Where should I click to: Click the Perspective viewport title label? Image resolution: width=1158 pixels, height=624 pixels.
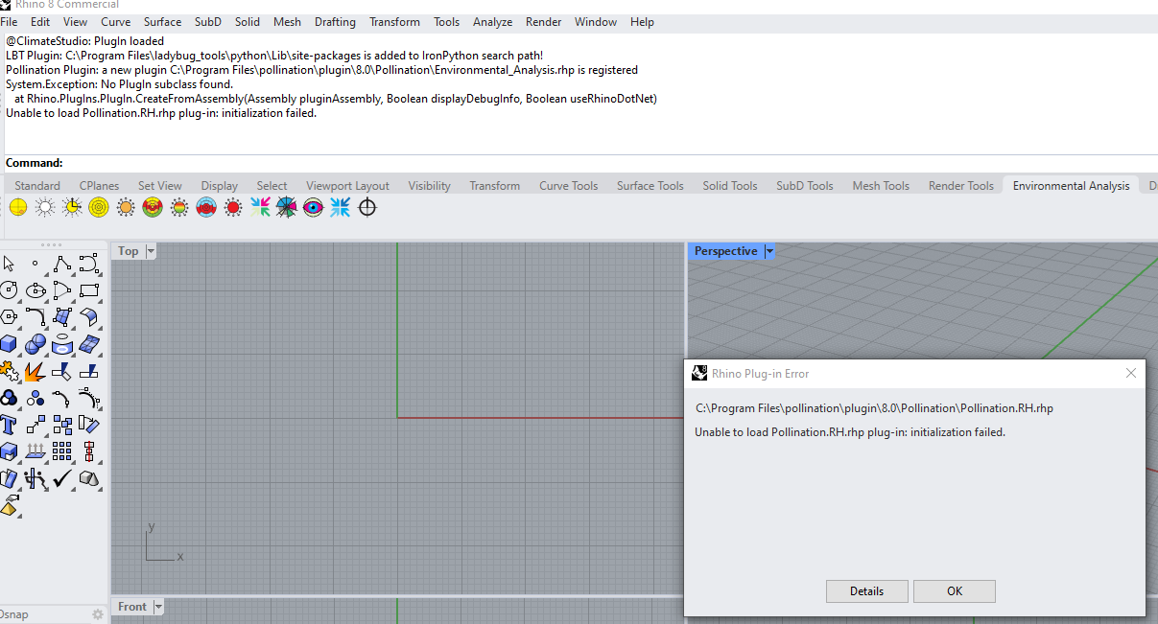(725, 251)
